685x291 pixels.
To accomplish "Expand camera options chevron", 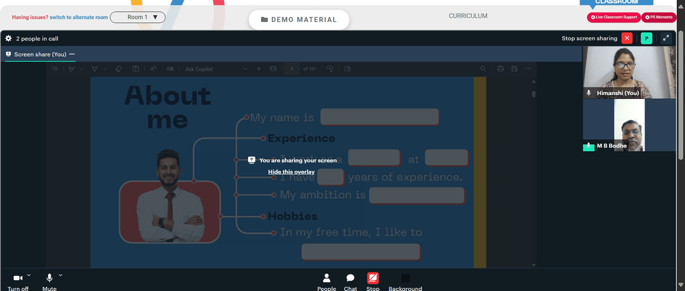I will coord(29,275).
